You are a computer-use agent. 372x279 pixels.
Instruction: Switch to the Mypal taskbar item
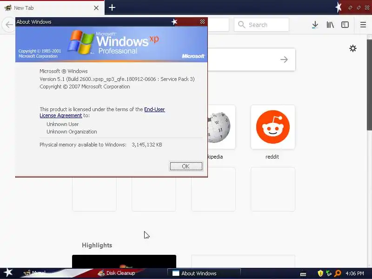click(x=34, y=273)
